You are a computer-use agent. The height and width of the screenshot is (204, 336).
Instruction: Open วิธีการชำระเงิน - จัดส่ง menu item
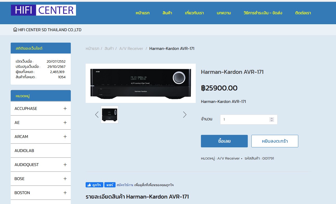coord(263,13)
